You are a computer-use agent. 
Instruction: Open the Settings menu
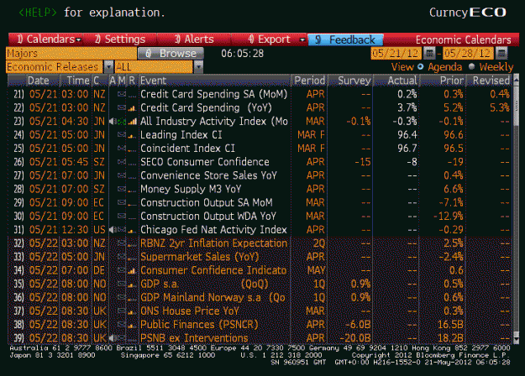(x=120, y=39)
